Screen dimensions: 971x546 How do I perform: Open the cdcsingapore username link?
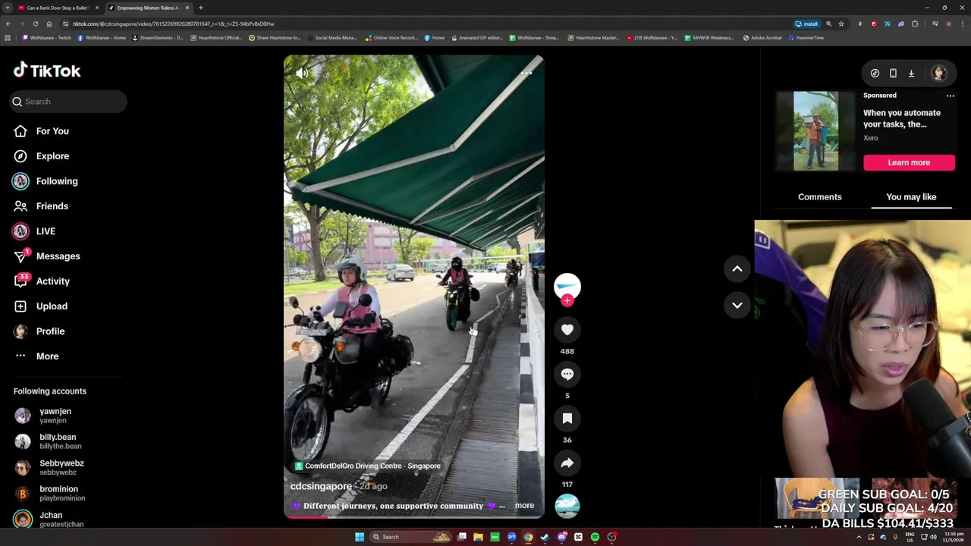(321, 486)
